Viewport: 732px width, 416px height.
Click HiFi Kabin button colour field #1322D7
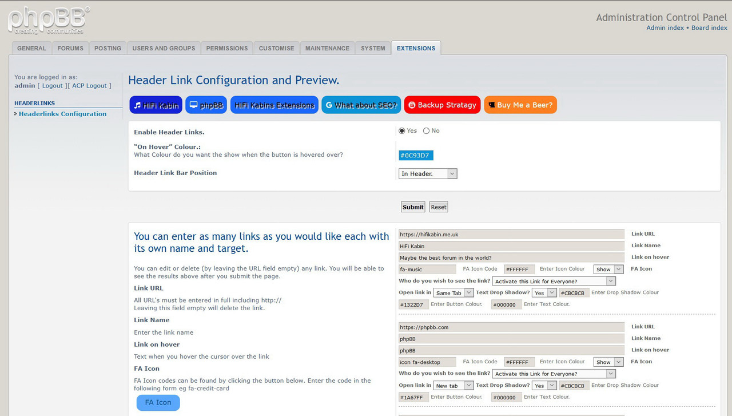click(413, 304)
